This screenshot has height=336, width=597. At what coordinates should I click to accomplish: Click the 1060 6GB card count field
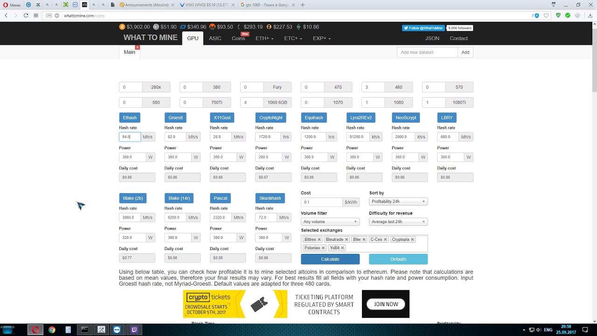coord(252,102)
